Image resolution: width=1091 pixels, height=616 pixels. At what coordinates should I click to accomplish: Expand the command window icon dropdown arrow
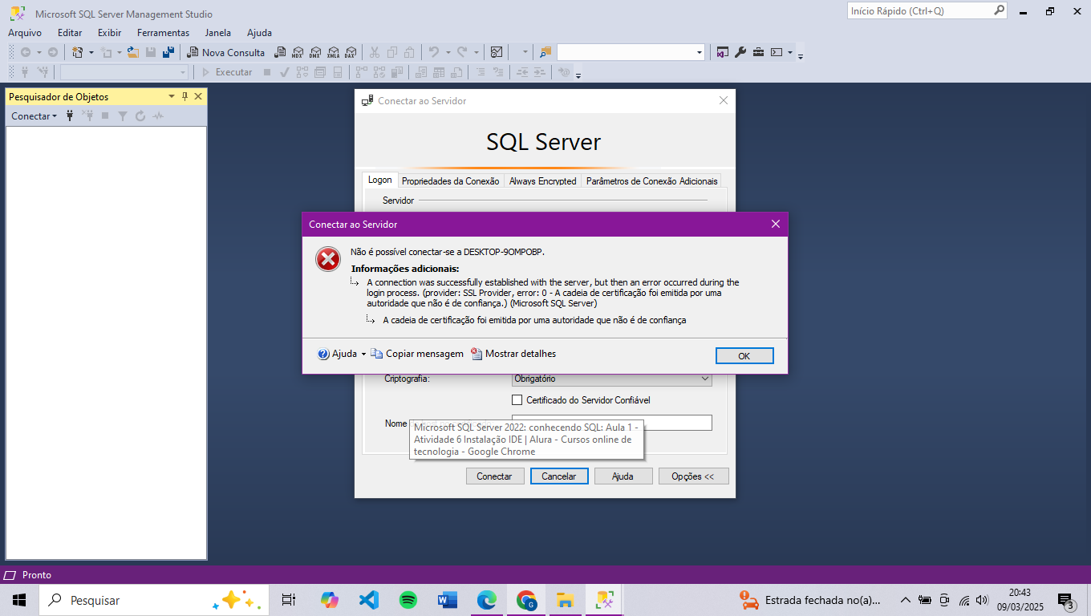tap(789, 52)
